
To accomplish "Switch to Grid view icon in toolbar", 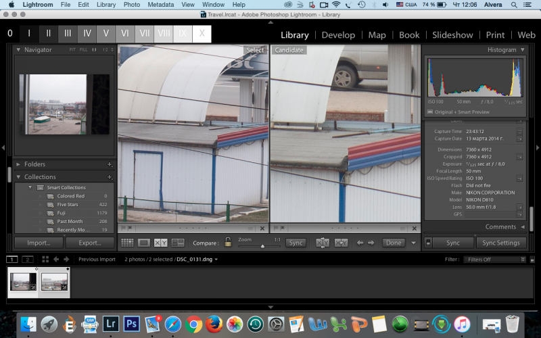I will [x=127, y=243].
